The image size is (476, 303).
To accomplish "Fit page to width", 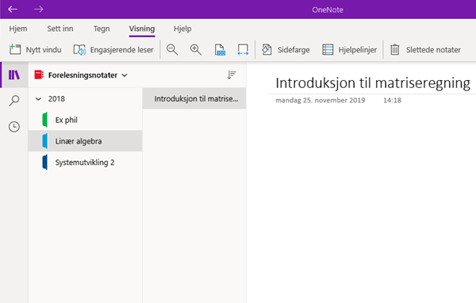I will (243, 49).
